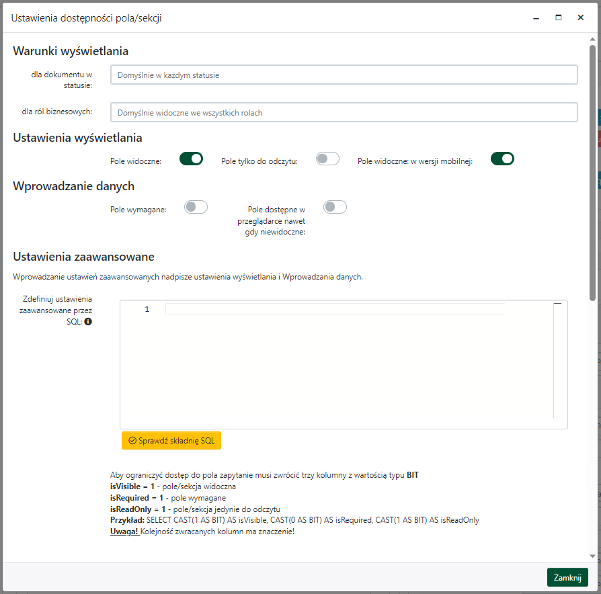Click the SQL editor's right-side overview ruler

click(x=557, y=363)
